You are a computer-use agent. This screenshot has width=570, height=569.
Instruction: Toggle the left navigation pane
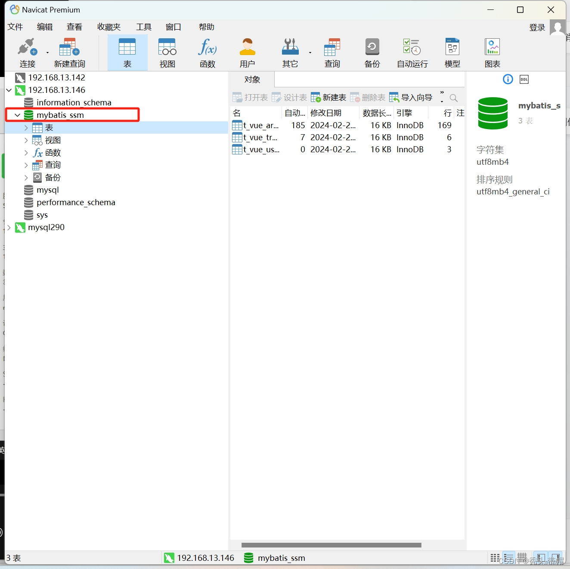[541, 558]
